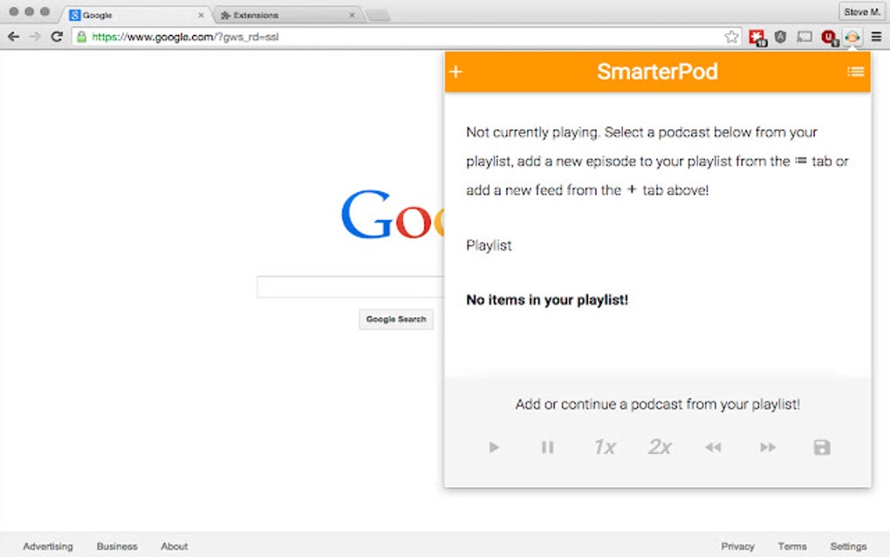Bookmark the page with the star icon
This screenshot has height=557, width=890.
(x=732, y=37)
